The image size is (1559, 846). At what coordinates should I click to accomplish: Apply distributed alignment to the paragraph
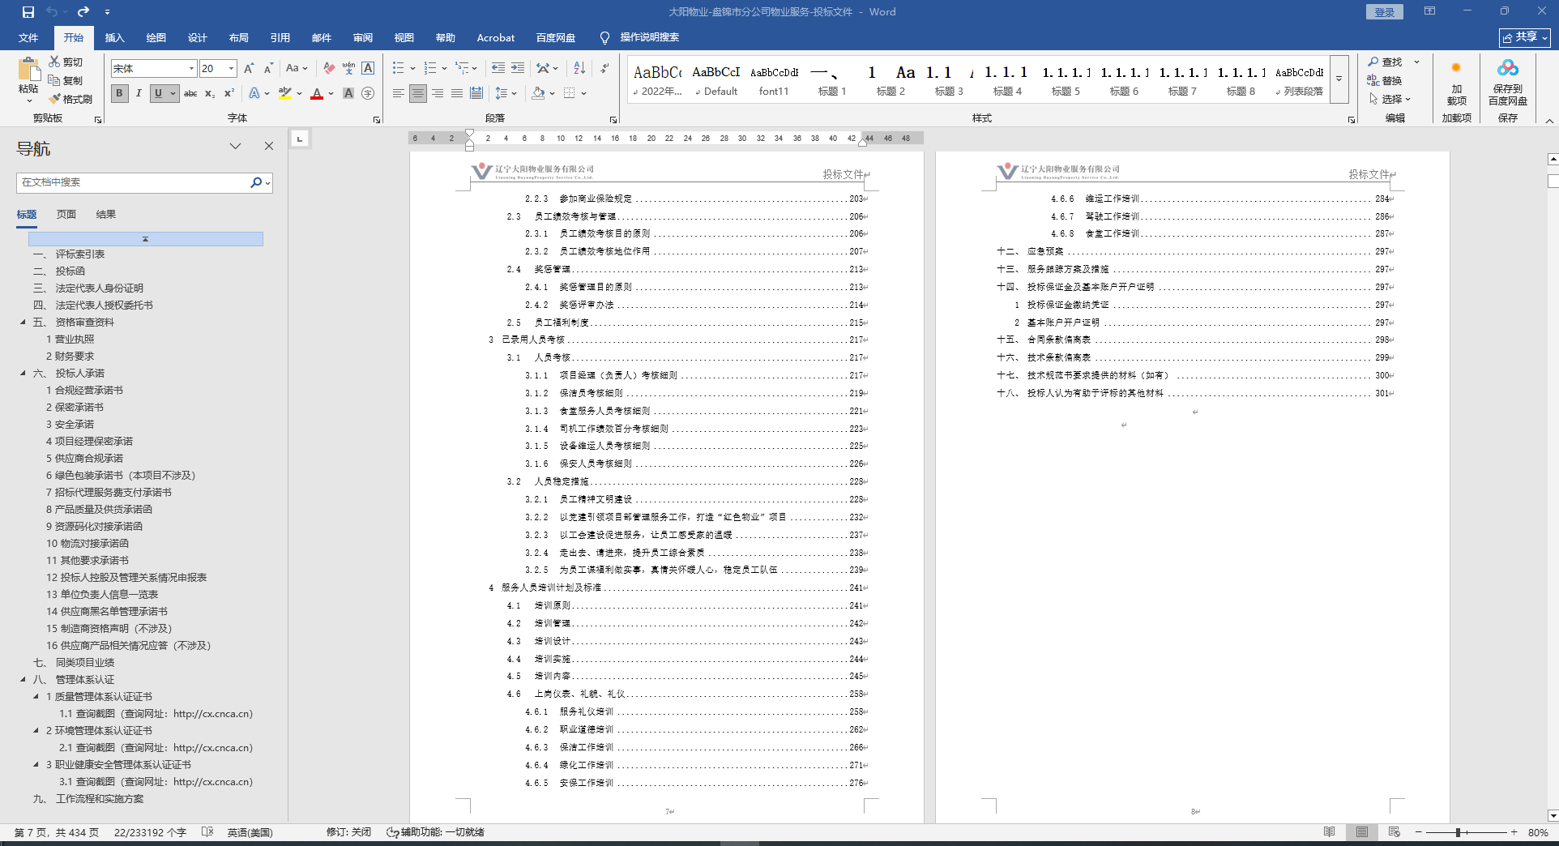click(x=476, y=93)
